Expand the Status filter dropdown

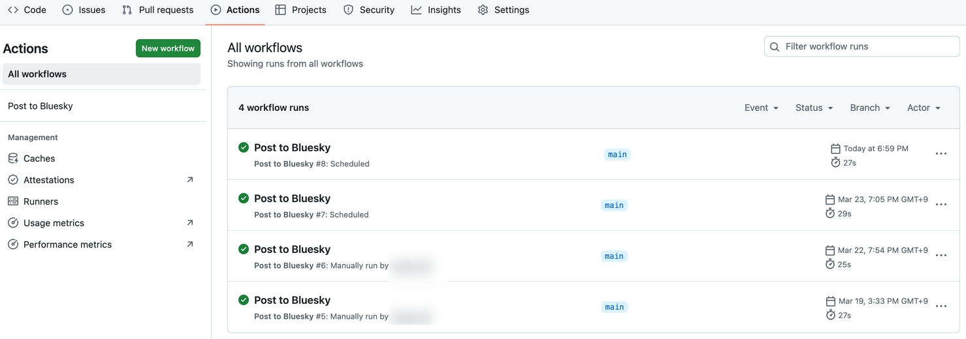(x=814, y=108)
